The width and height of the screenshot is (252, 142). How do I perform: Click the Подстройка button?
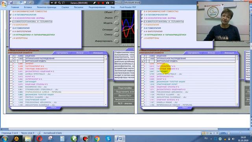pos(124,88)
